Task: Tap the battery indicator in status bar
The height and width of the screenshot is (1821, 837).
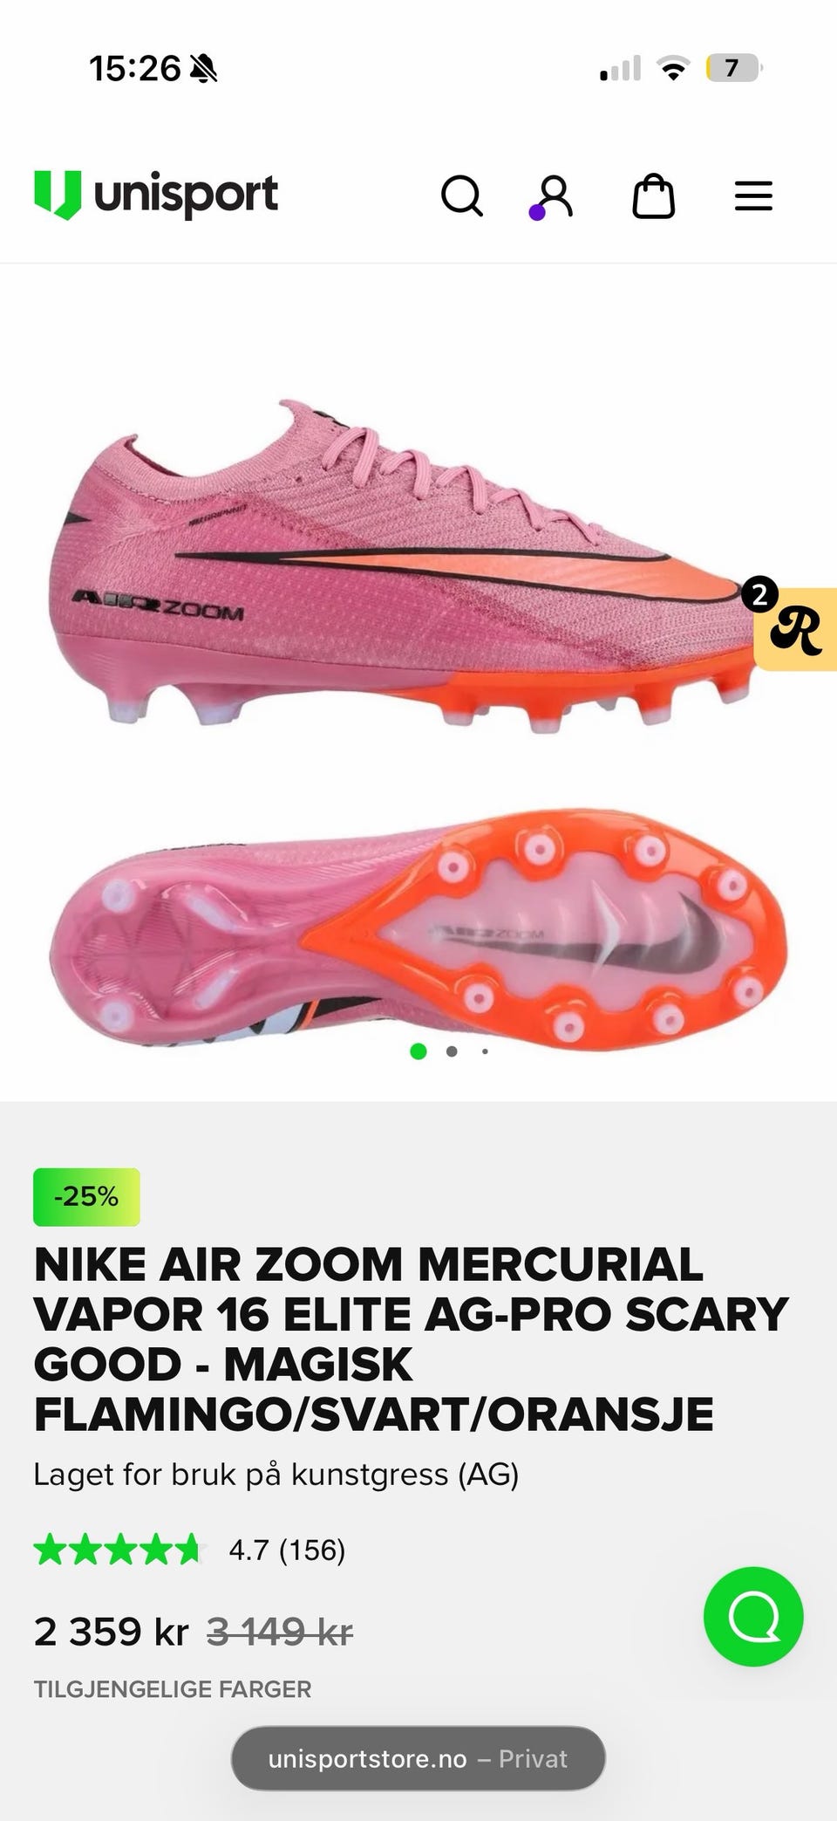Action: pos(734,68)
